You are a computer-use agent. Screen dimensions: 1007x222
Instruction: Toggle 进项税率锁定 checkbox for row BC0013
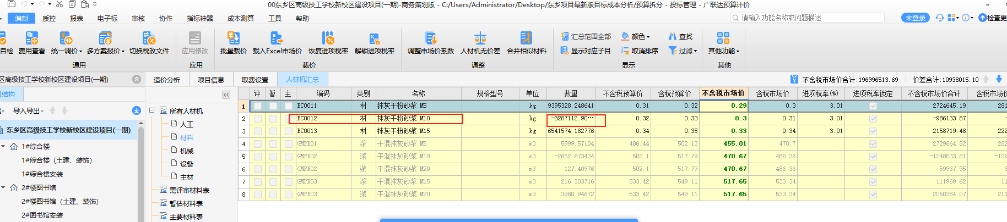[x=873, y=131]
